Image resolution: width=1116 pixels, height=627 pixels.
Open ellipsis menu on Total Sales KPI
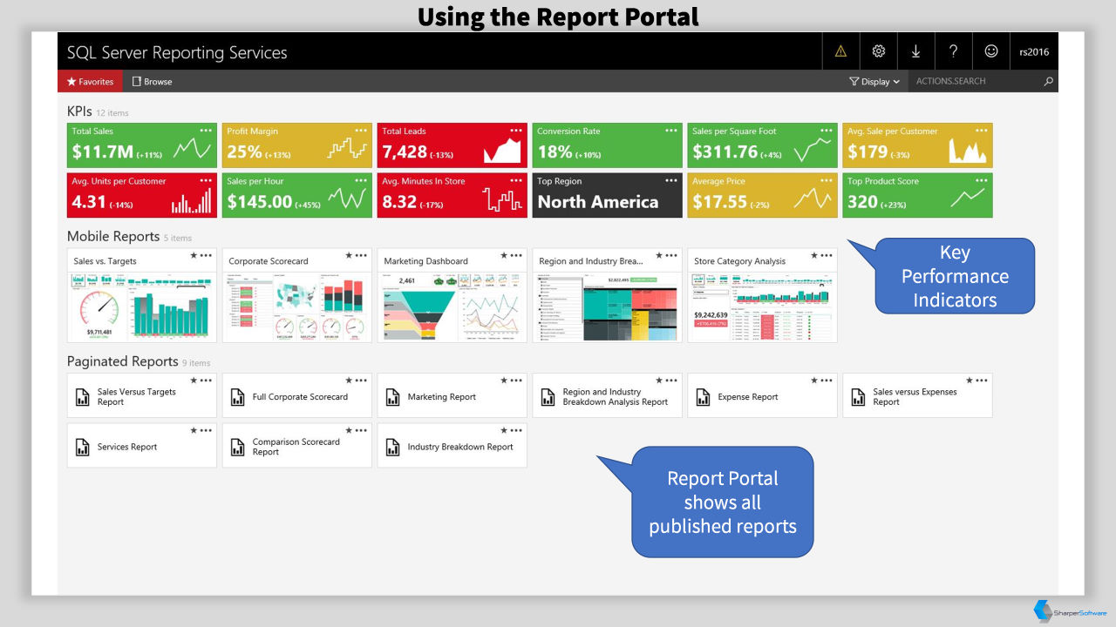point(206,131)
